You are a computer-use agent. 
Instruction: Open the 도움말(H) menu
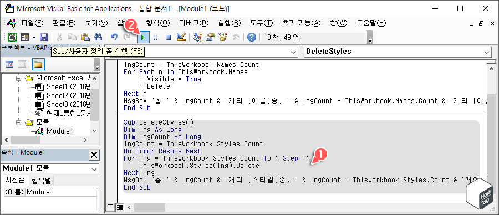(x=371, y=23)
